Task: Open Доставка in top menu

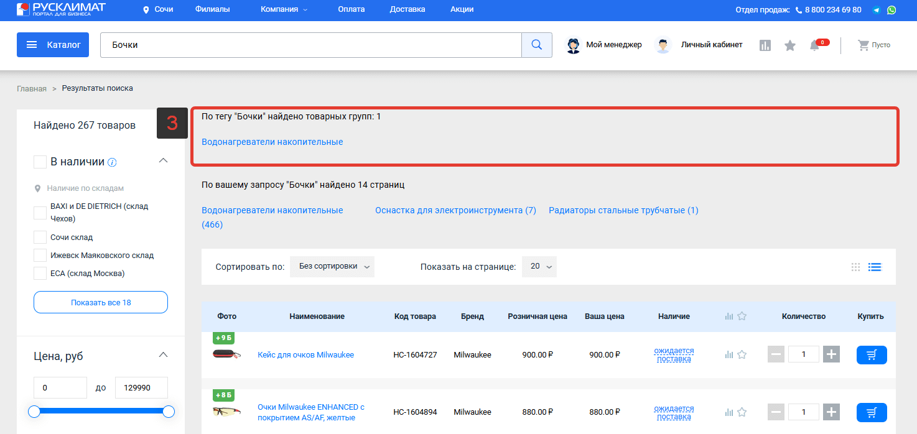Action: tap(407, 9)
